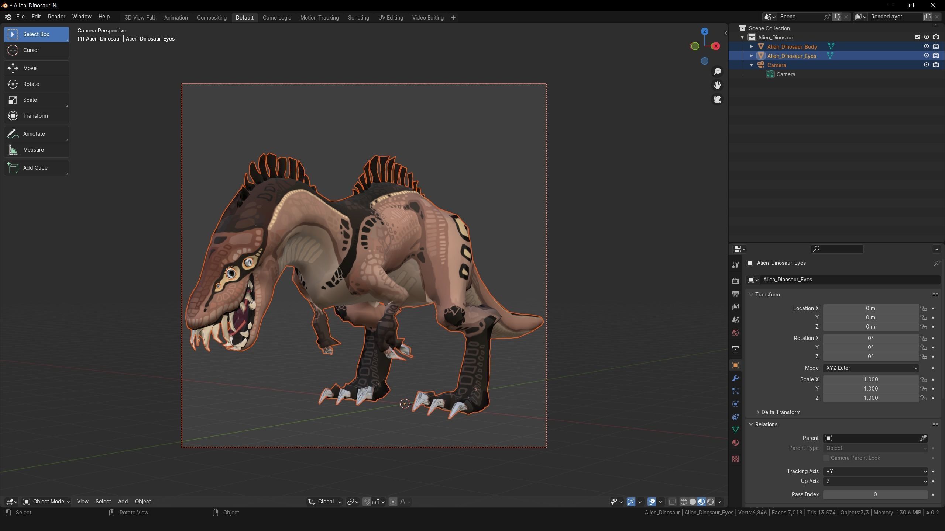Activate the Move tool
945x531 pixels.
(36, 68)
